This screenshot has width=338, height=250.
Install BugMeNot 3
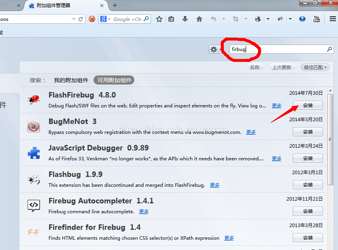pyautogui.click(x=307, y=132)
